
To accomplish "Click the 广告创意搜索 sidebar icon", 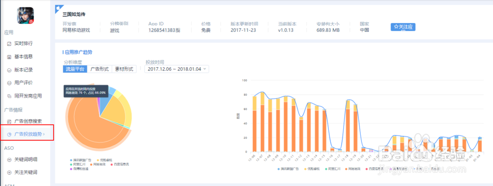I will pos(9,121).
